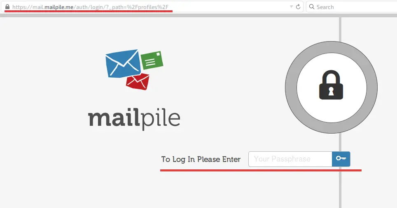Click the white key icon
This screenshot has height=208, width=397.
pos(341,158)
